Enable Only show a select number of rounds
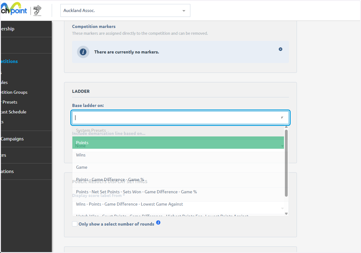The height and width of the screenshot is (253, 361). tap(75, 224)
